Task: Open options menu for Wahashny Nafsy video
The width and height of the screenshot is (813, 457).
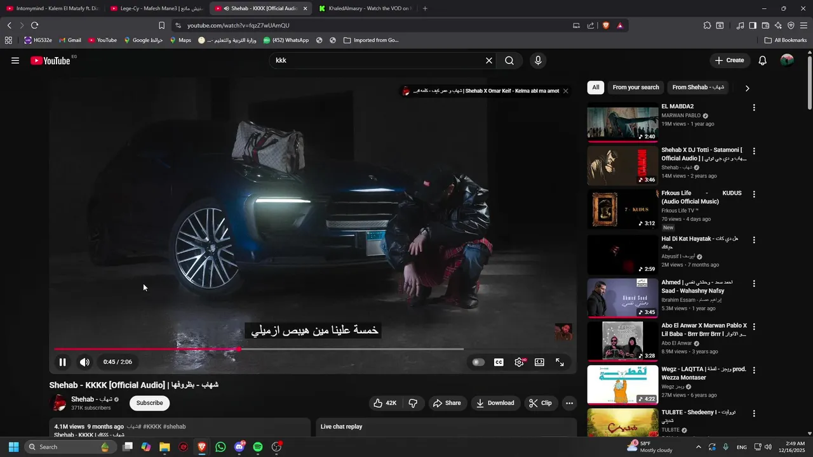Action: (x=754, y=284)
